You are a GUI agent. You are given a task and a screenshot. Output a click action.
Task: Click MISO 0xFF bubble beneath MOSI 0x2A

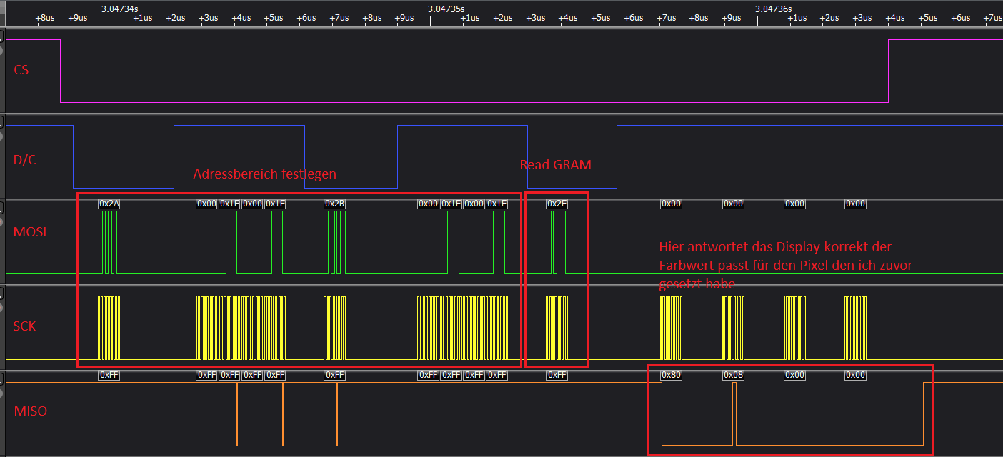109,375
